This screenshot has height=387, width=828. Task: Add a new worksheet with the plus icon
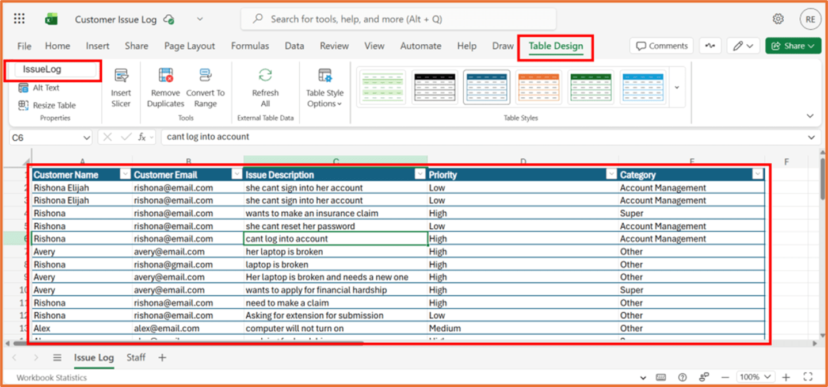point(162,357)
